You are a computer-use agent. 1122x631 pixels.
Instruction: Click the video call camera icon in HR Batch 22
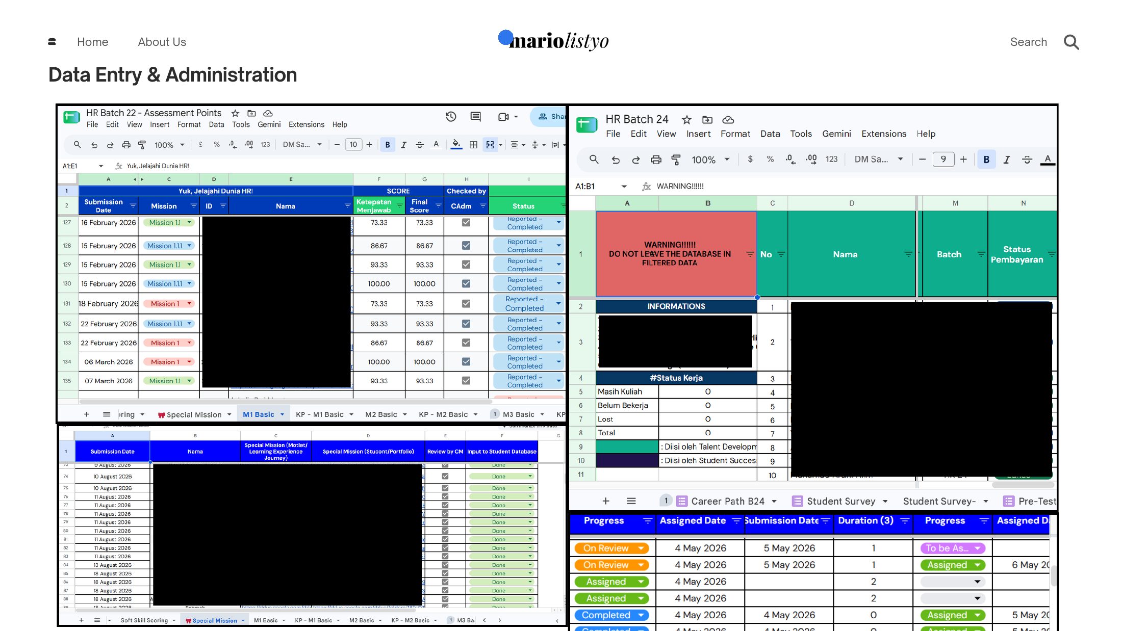[x=503, y=117]
